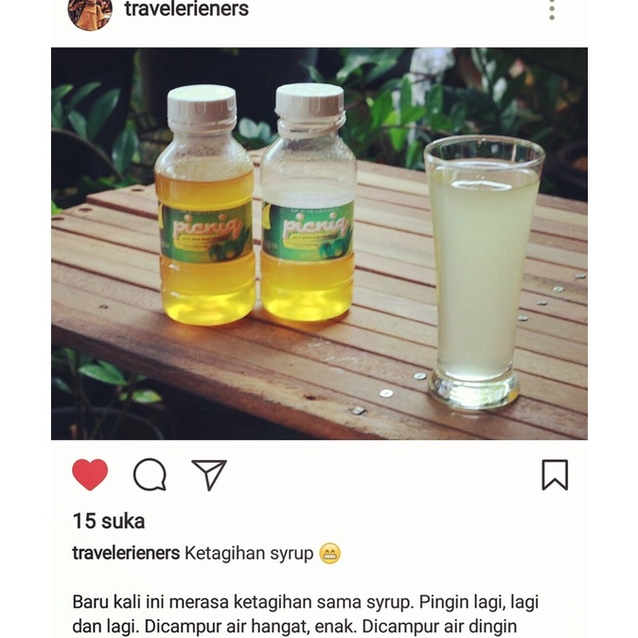This screenshot has height=638, width=638.
Task: Share the post with the paper plane icon
Action: click(x=209, y=475)
